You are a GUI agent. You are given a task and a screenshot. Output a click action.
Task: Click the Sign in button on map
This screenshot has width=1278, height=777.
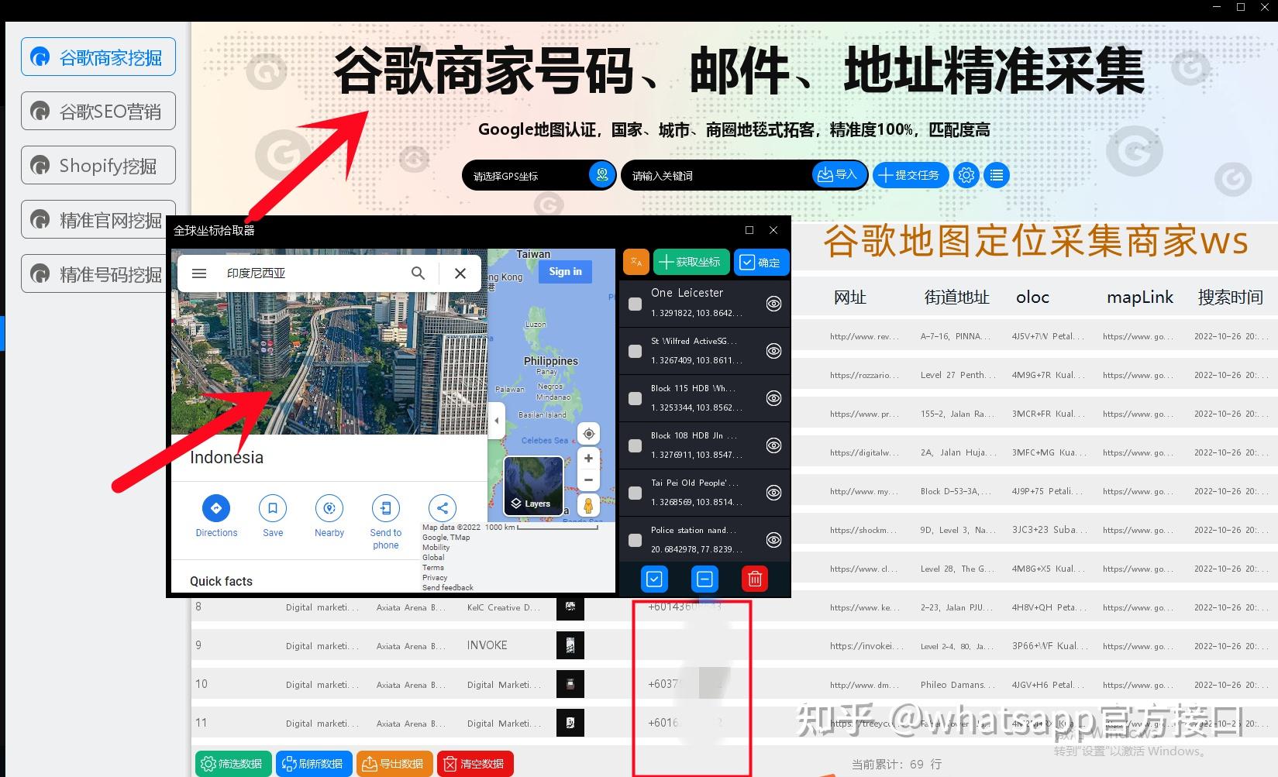565,271
